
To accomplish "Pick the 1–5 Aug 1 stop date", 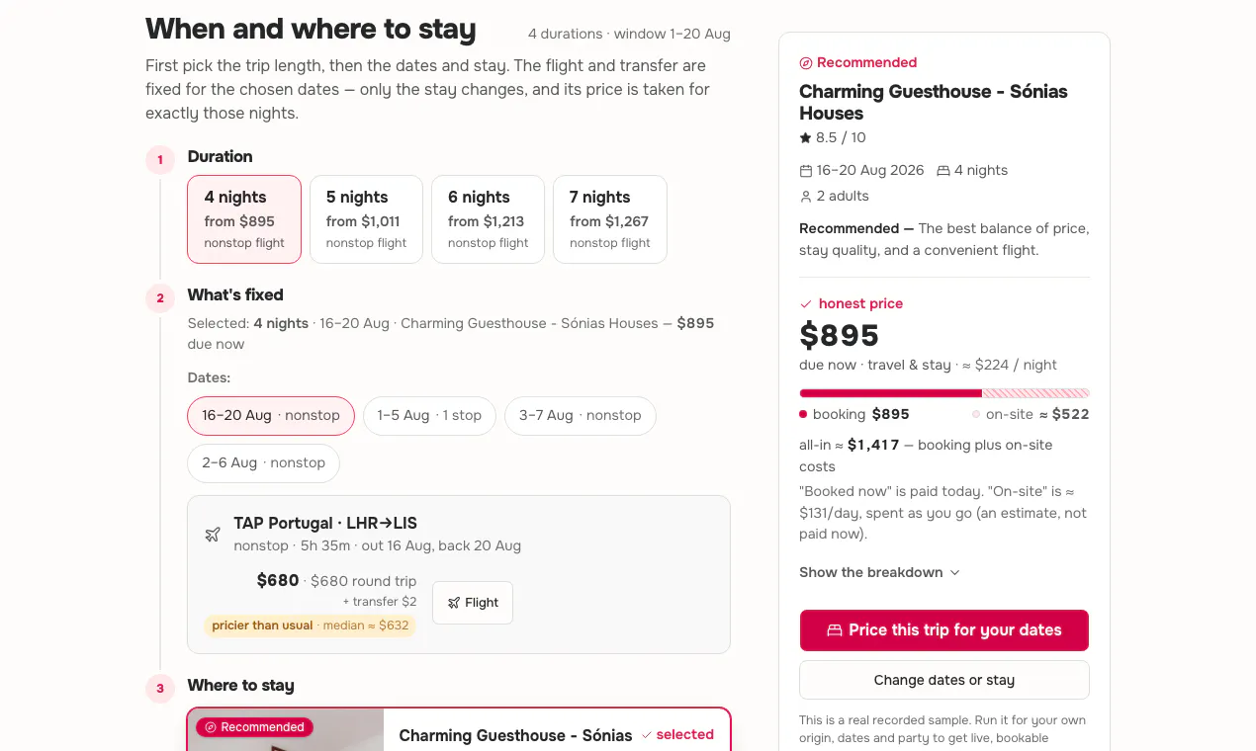I will click(x=429, y=415).
